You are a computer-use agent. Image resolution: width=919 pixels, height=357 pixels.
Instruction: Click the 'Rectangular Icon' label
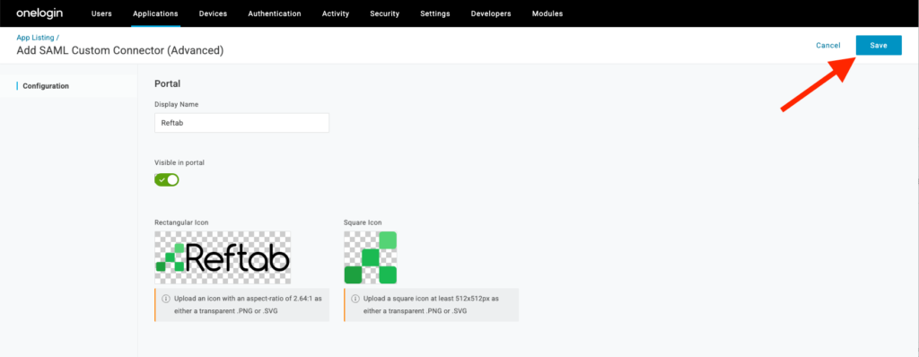coord(181,222)
